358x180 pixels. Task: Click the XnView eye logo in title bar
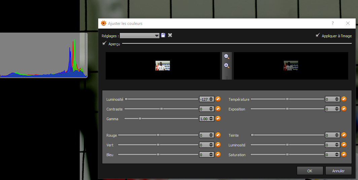point(104,23)
